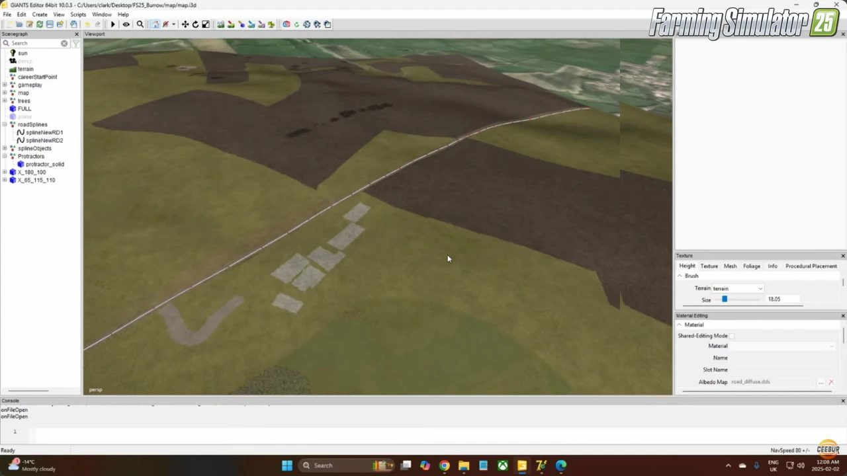Screen dimensions: 847x476
Task: Browse Albedo Map with the ... button
Action: [821, 381]
